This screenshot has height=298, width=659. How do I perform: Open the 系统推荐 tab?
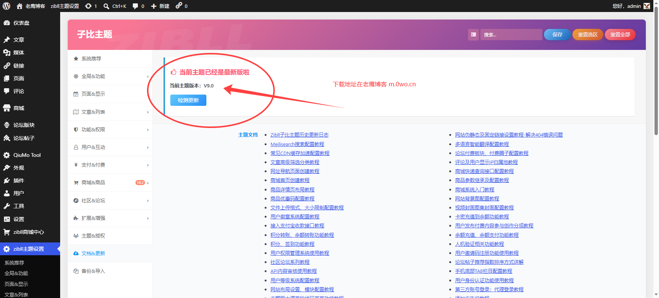point(110,59)
